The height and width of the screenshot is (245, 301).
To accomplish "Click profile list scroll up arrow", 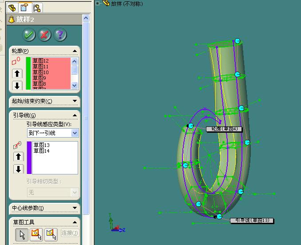I will (x=74, y=61).
